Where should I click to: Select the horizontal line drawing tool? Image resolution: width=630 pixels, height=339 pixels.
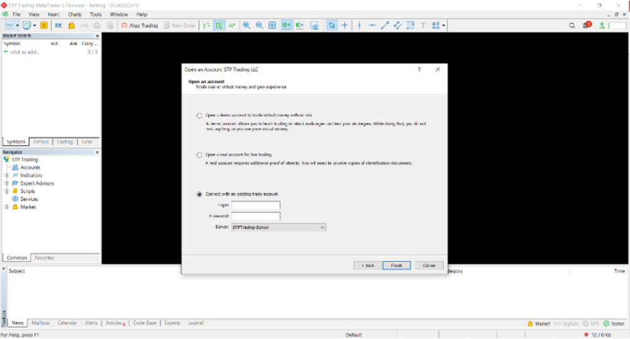[372, 25]
